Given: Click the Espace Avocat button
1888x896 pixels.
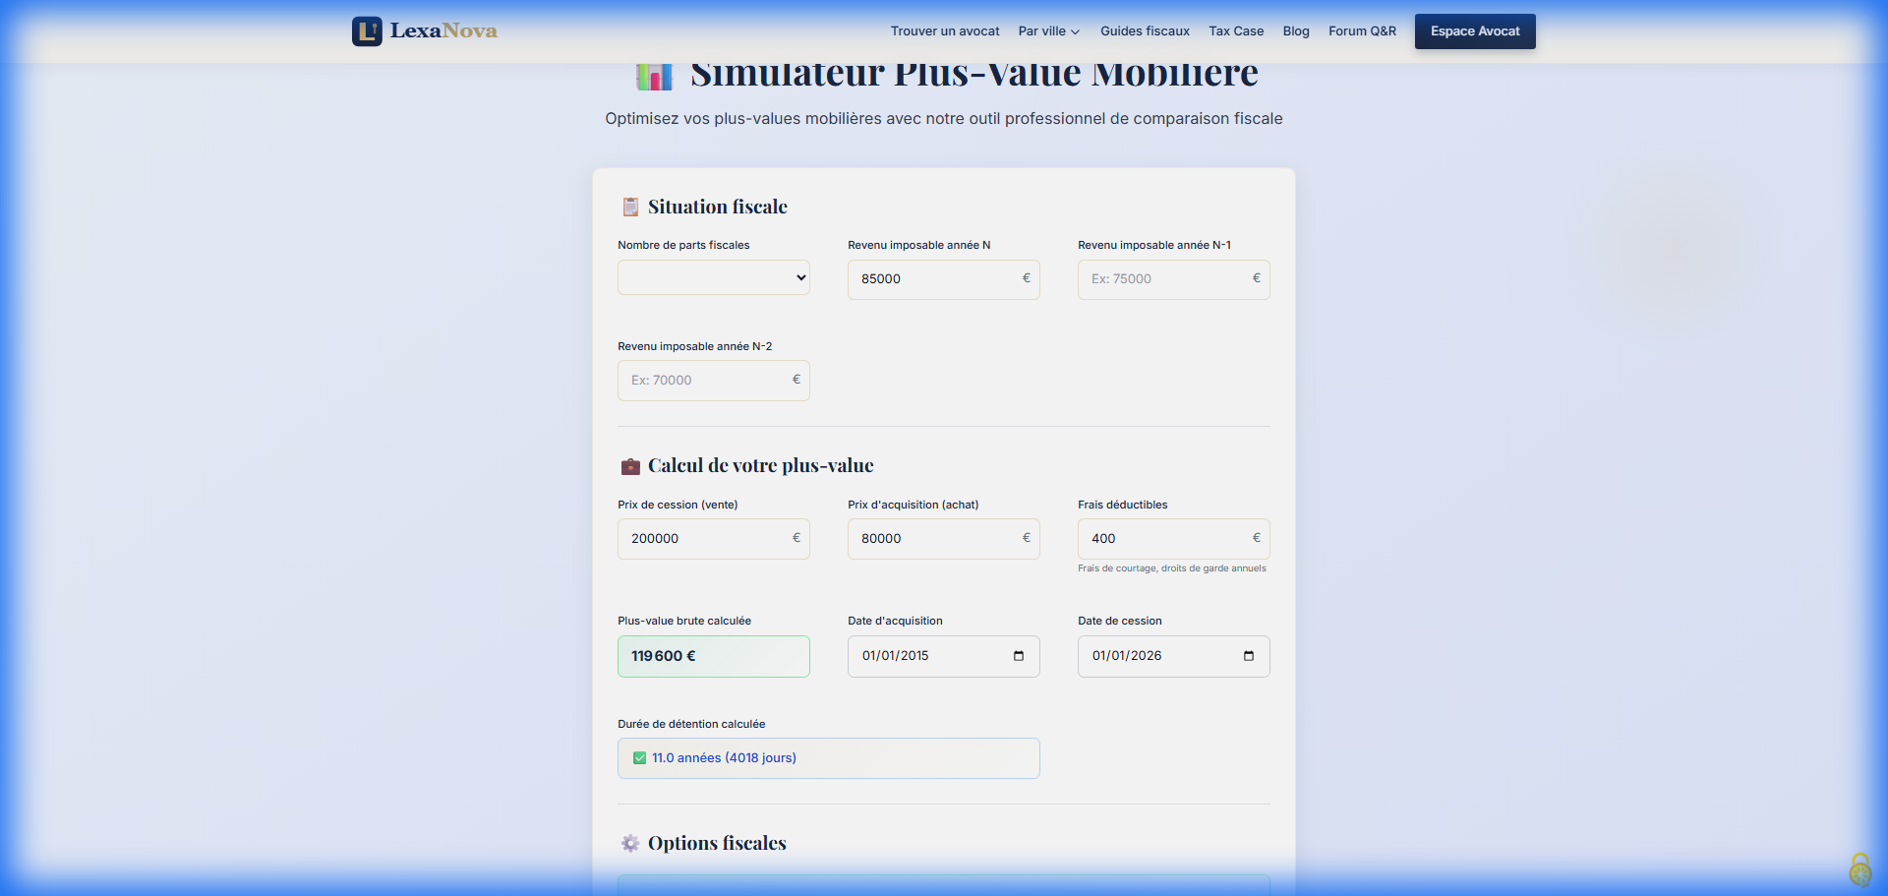Looking at the screenshot, I should tap(1474, 31).
